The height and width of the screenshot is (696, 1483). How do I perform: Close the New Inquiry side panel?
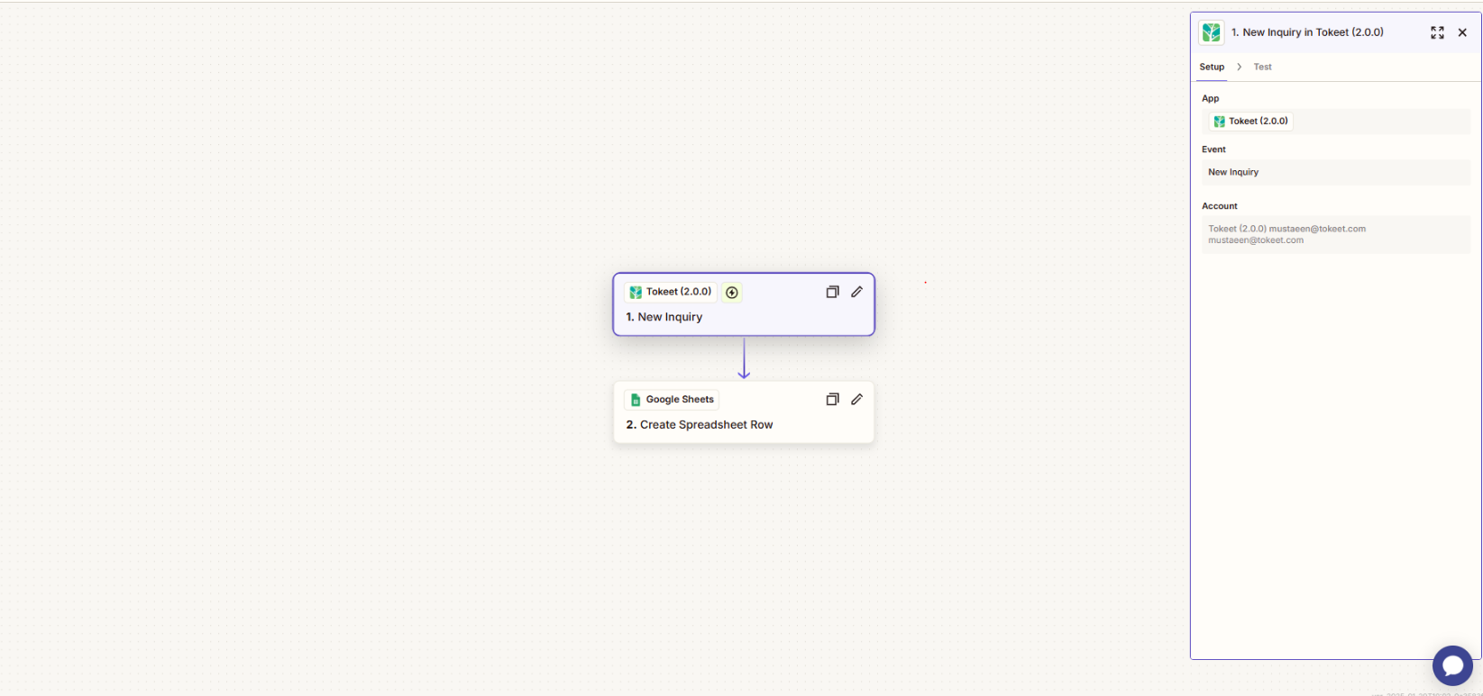coord(1462,32)
